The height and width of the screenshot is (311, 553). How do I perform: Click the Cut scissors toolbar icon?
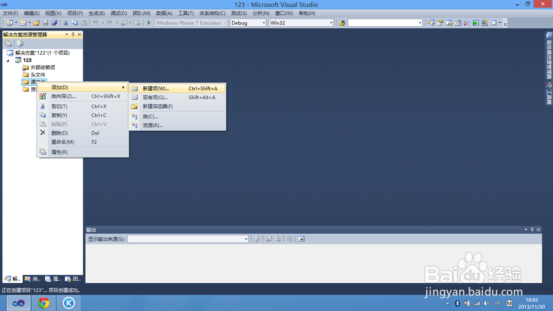click(x=66, y=23)
